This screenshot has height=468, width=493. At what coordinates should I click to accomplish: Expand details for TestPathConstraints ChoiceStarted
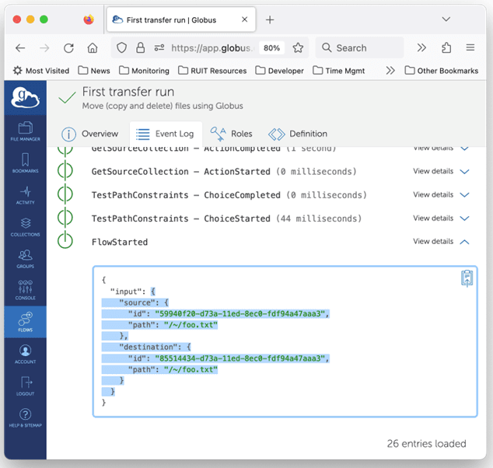(441, 218)
